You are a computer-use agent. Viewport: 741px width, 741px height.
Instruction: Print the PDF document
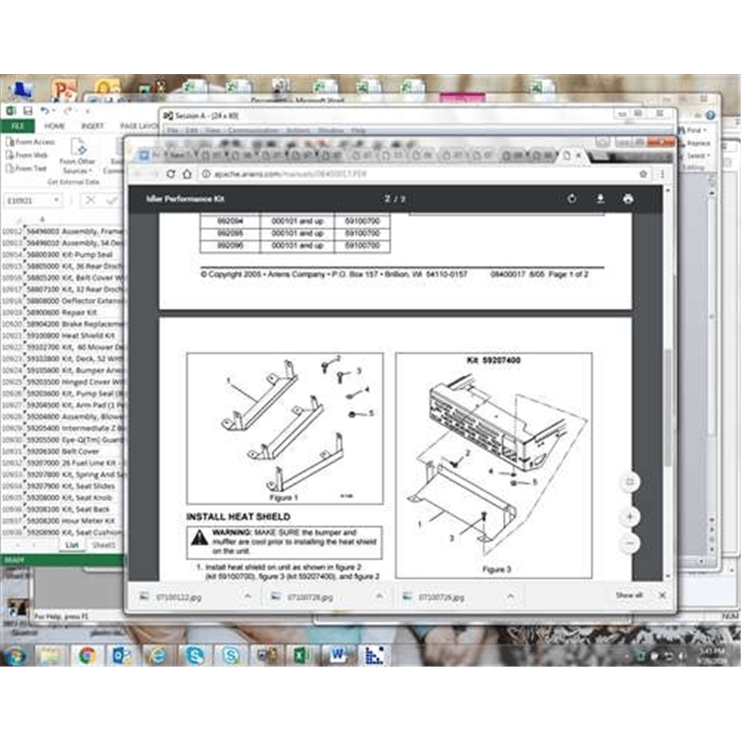[628, 198]
